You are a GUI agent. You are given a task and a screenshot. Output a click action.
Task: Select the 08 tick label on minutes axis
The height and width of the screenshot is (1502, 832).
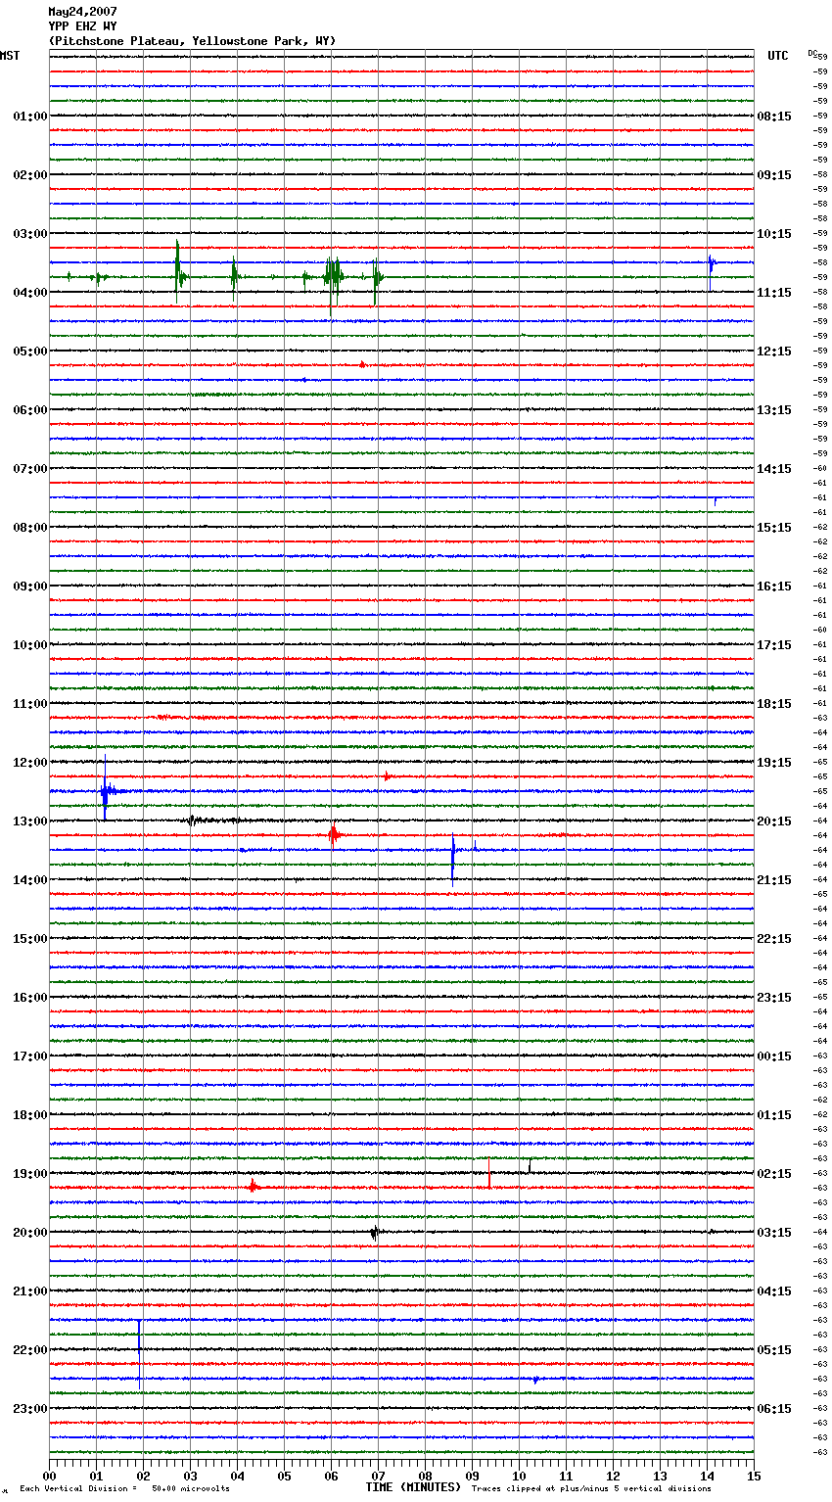coord(425,1475)
